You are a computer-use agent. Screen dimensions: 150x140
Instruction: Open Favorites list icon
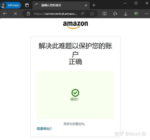(115, 14)
